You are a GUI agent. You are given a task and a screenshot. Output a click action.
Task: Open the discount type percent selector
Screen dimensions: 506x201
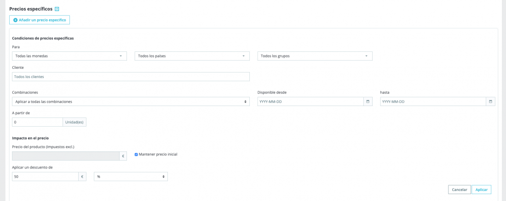point(131,177)
